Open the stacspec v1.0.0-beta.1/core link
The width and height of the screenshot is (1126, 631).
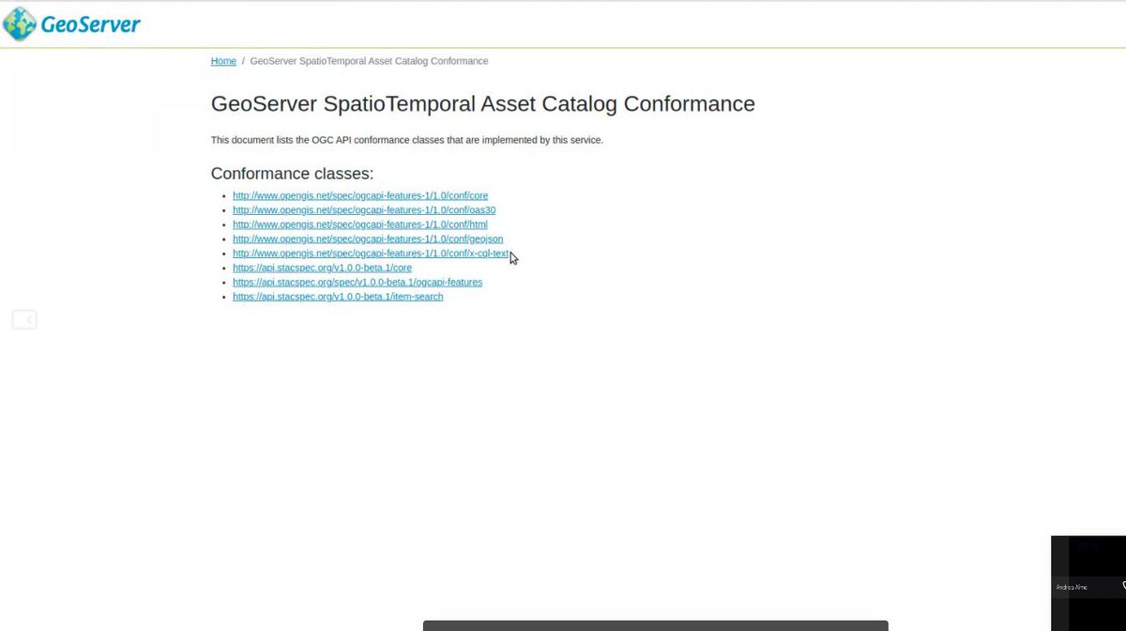pyautogui.click(x=322, y=268)
